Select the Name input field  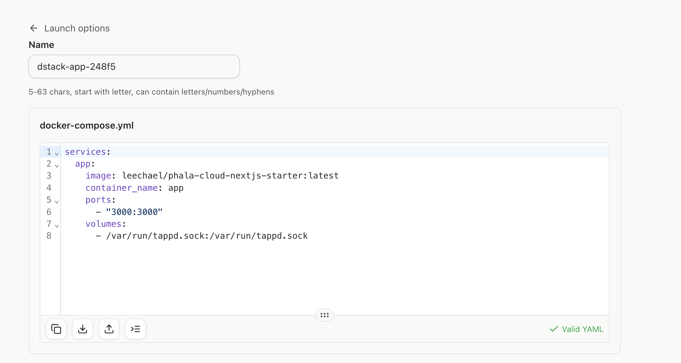pos(134,66)
